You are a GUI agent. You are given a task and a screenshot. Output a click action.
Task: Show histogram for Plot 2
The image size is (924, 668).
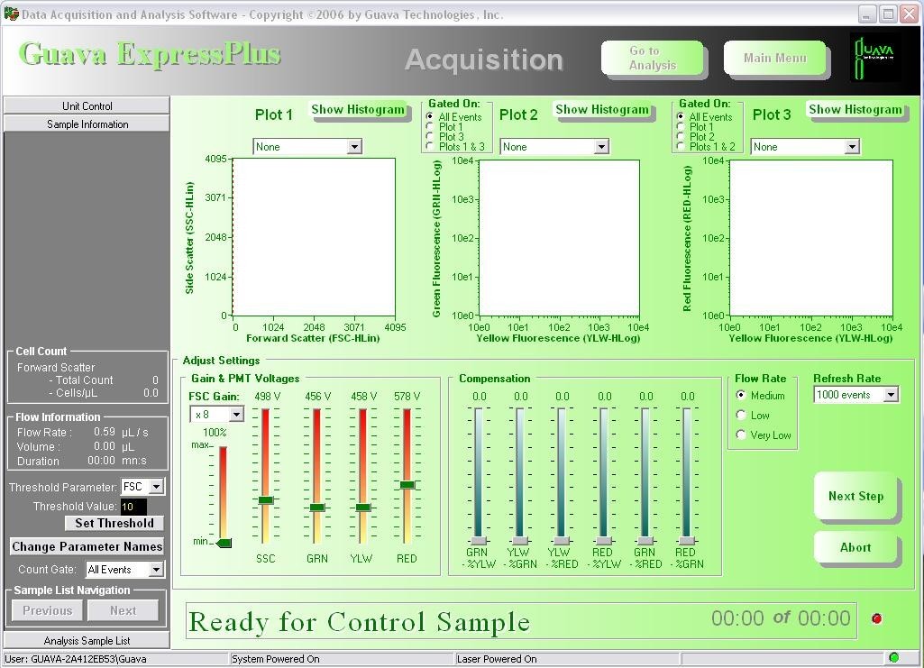[601, 110]
